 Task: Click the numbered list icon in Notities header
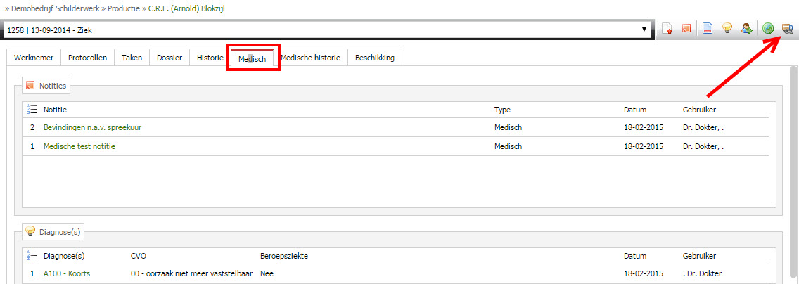[32, 110]
